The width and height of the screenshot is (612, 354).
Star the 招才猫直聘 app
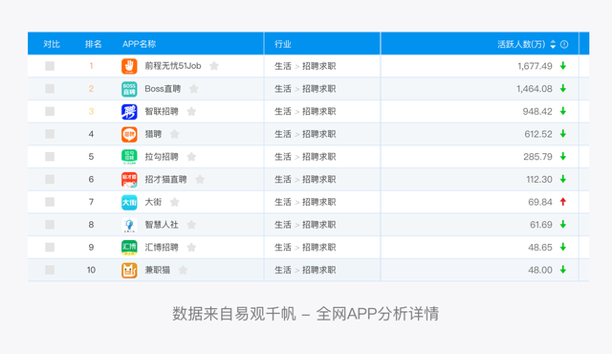point(200,179)
